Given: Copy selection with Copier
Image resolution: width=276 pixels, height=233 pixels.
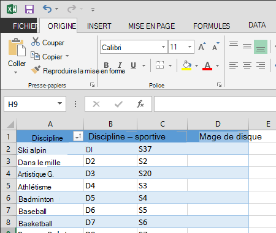Looking at the screenshot, I should tap(47, 56).
